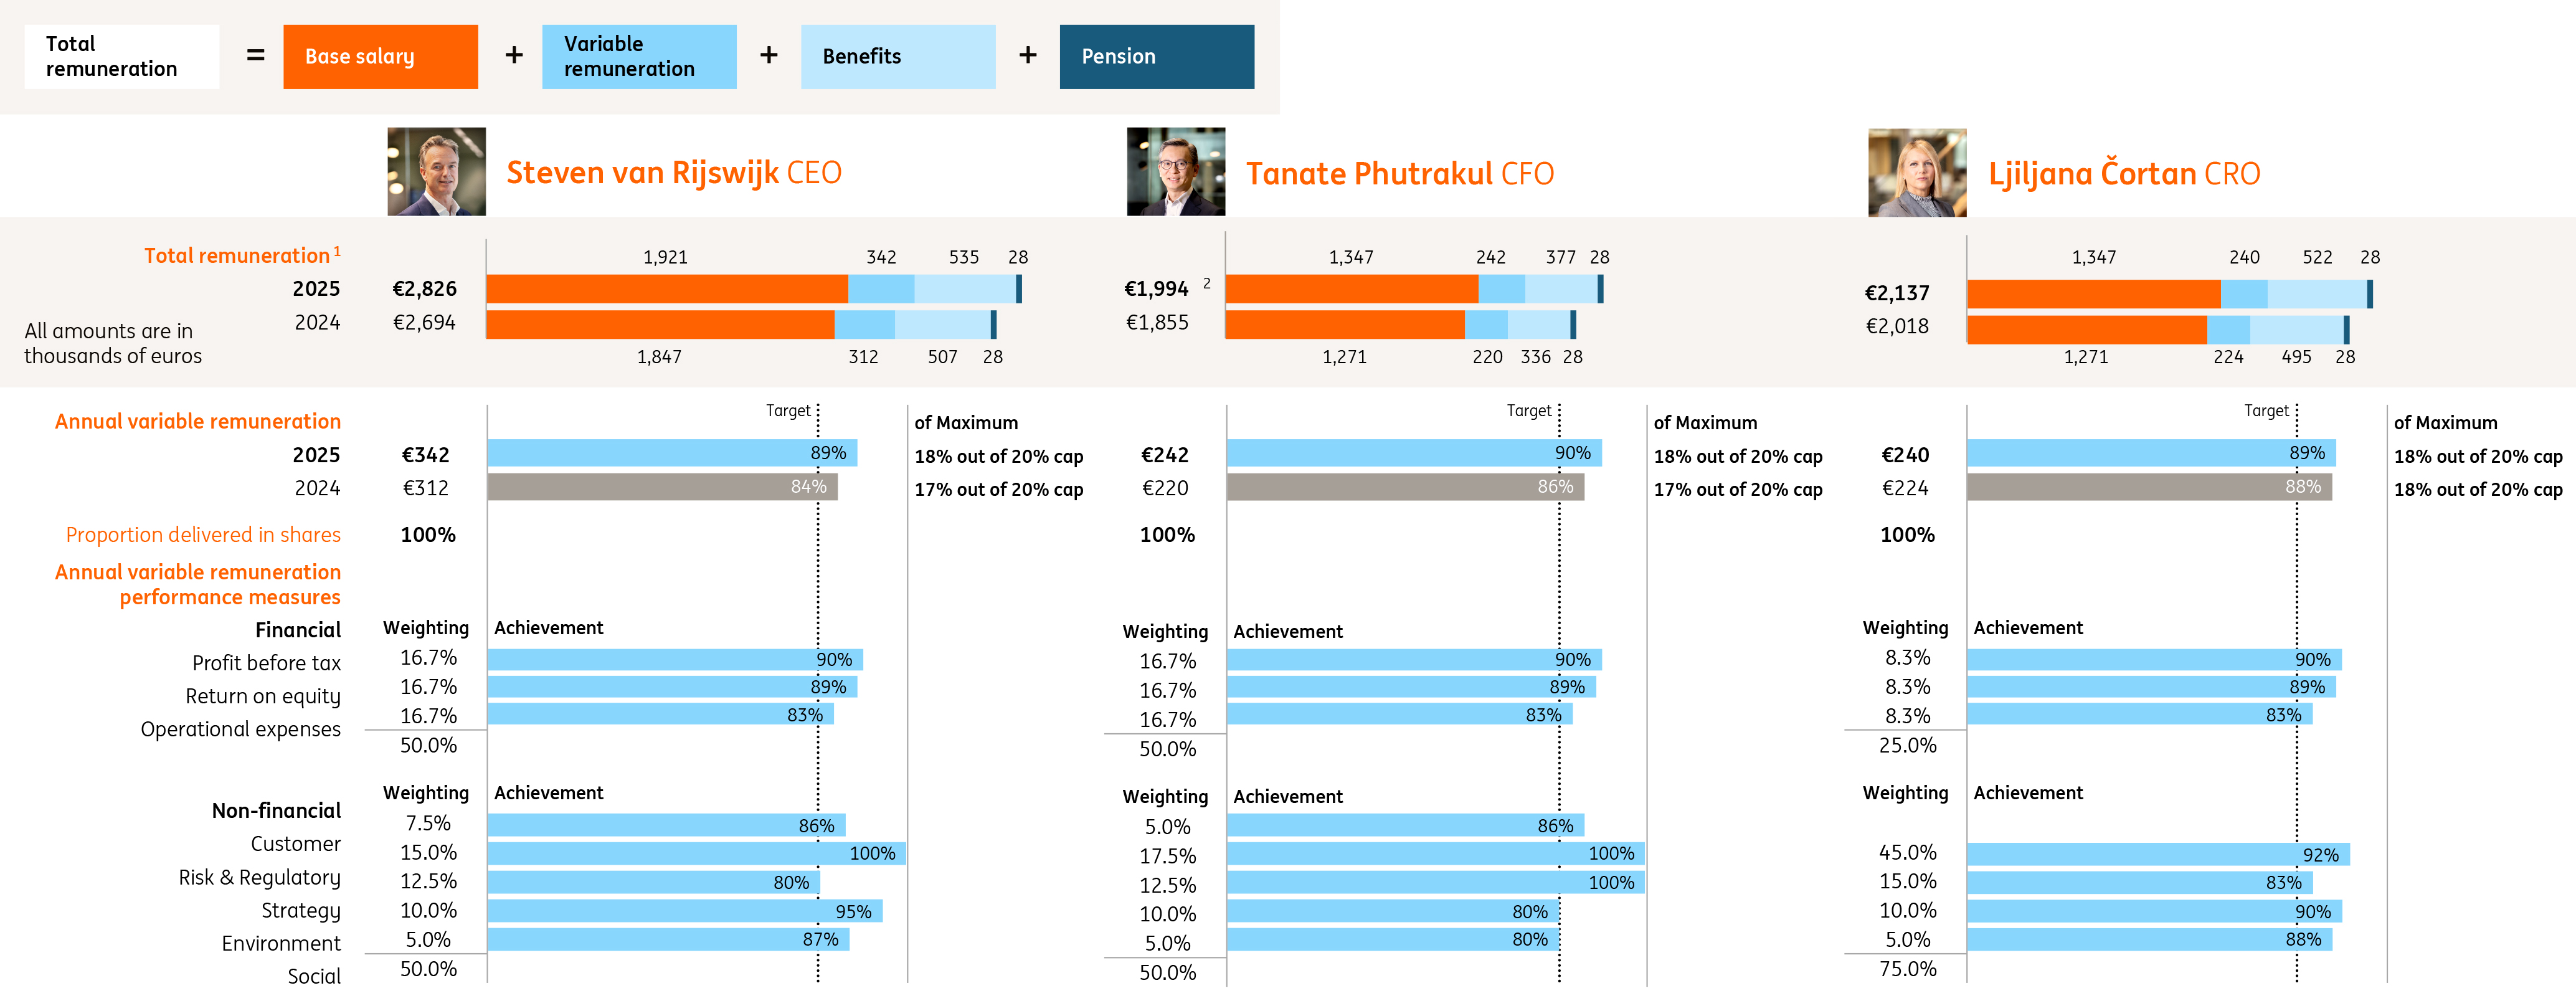The image size is (2576, 988).
Task: Click the CEO's grey 84% bar for 2024
Action: click(662, 487)
